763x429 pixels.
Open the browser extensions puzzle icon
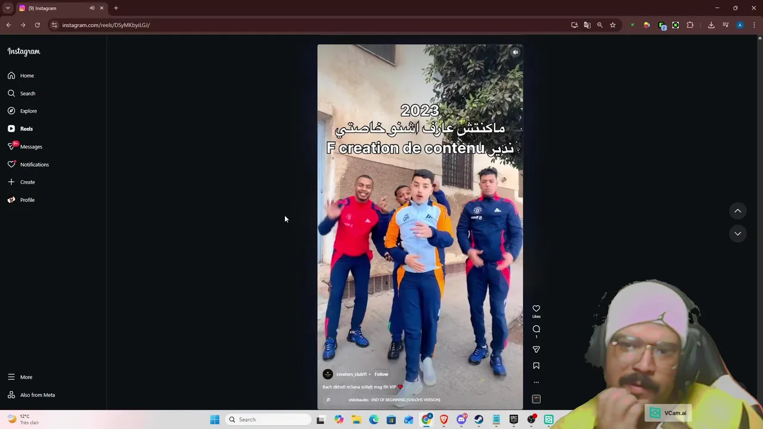point(690,25)
